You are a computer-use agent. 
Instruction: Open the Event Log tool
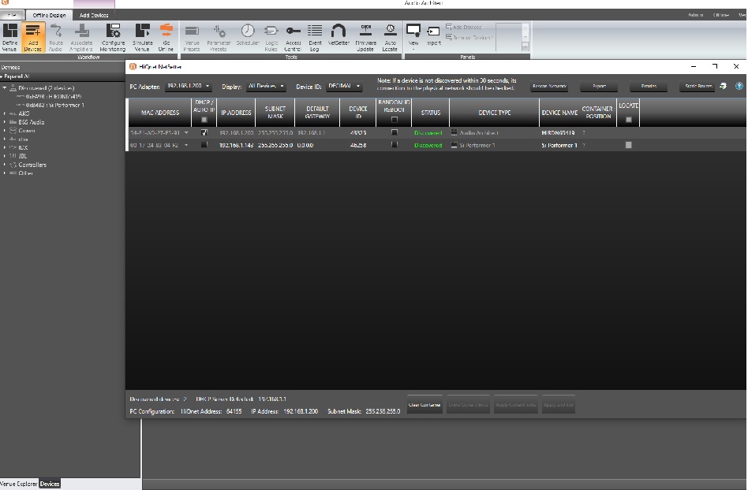pos(315,37)
